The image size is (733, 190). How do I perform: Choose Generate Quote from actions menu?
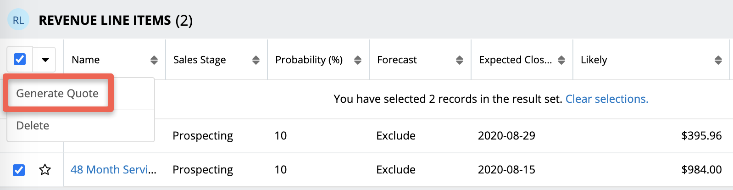click(x=57, y=94)
